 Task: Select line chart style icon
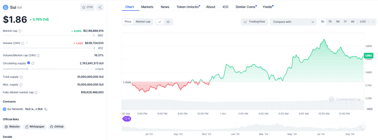click(160, 22)
